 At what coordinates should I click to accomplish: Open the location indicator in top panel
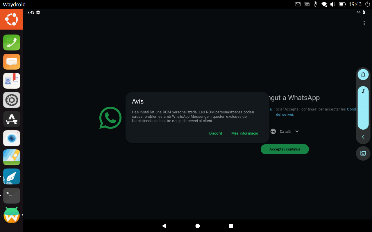[315, 4]
